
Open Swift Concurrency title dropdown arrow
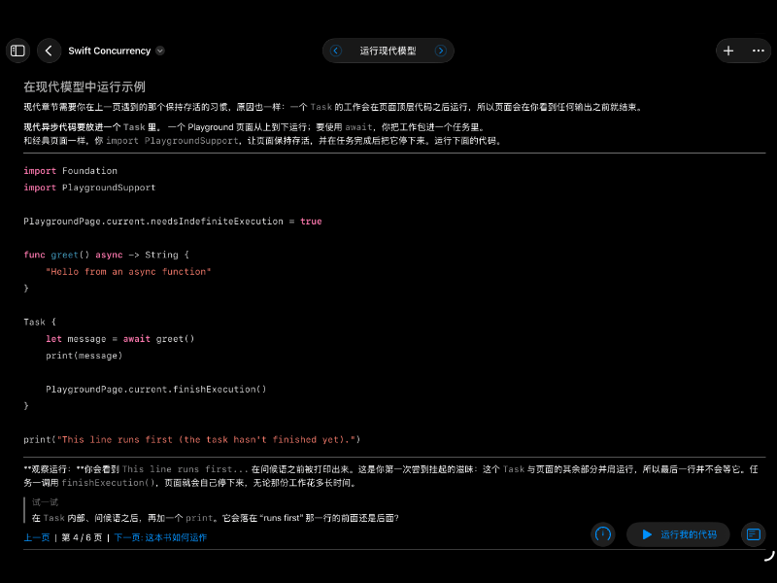pyautogui.click(x=160, y=51)
